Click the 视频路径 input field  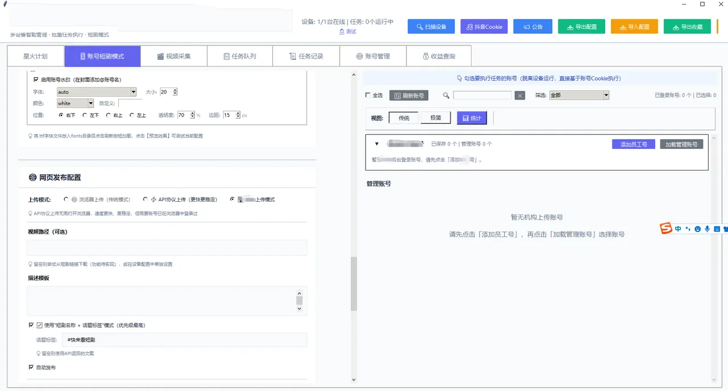click(167, 248)
